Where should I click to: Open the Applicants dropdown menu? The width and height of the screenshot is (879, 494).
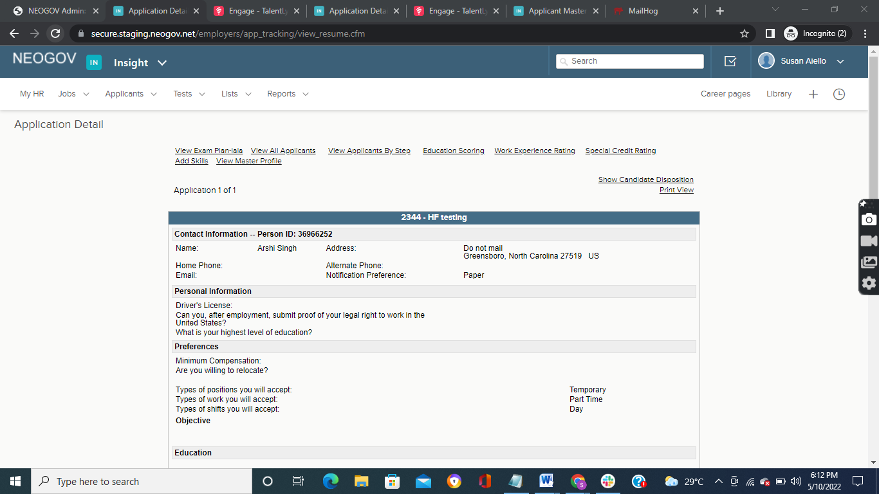pos(131,94)
